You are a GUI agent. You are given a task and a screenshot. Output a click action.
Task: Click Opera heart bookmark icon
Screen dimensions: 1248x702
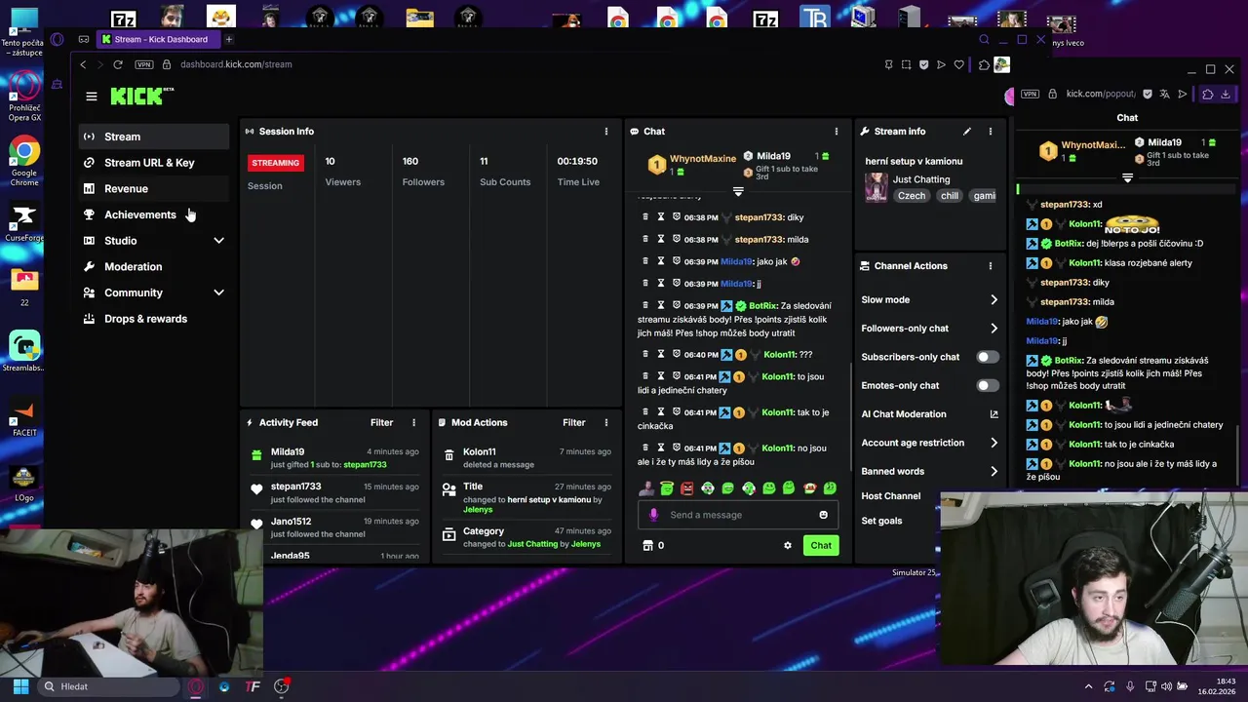(959, 64)
